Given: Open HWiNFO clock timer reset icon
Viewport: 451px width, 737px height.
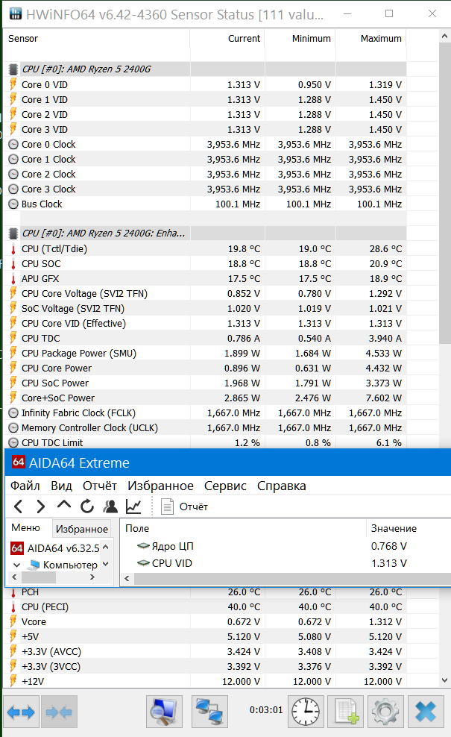Looking at the screenshot, I should coord(305,712).
